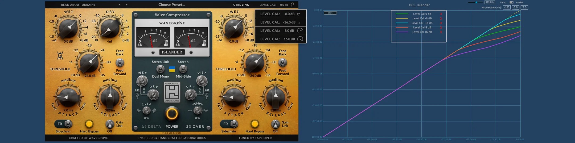The width and height of the screenshot is (575, 143).
Task: Toggle the Delta monitoring option
Action: pyautogui.click(x=151, y=127)
